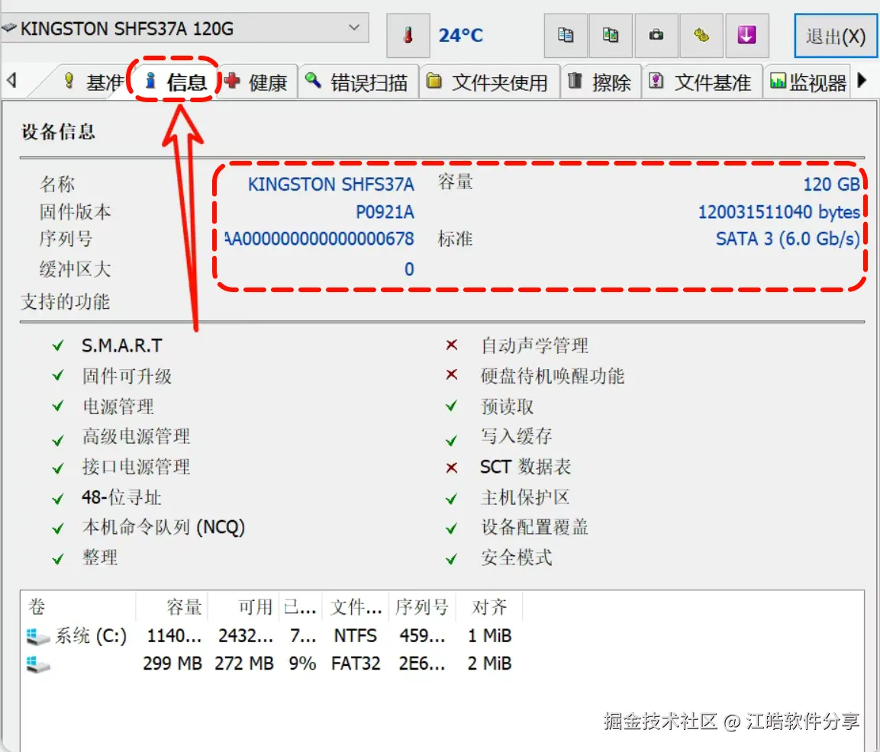Click the 已... used column header
The width and height of the screenshot is (880, 752).
tap(300, 606)
